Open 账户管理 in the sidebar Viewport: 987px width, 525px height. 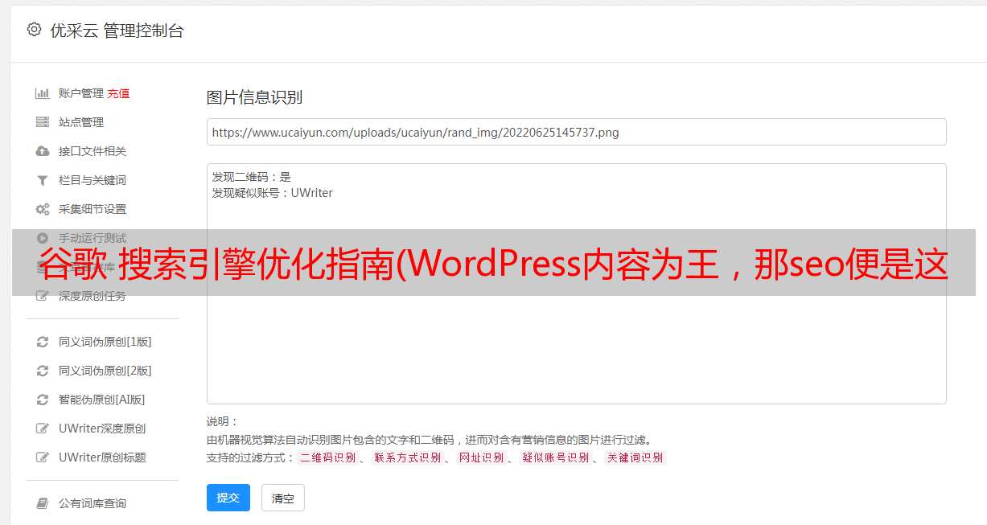point(81,93)
